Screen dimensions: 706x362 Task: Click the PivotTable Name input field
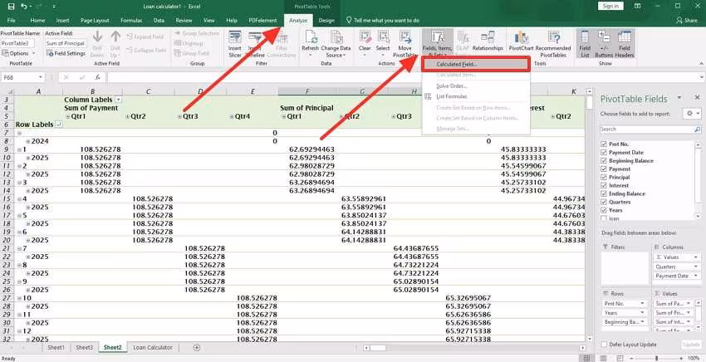coord(17,43)
